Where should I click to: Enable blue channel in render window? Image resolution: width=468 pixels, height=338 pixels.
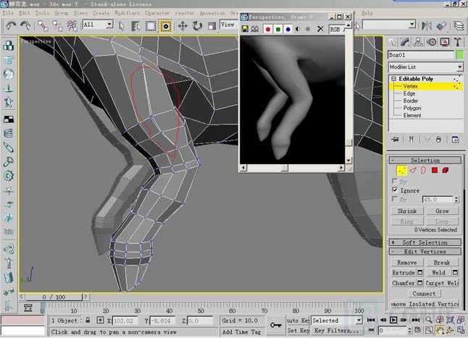click(x=288, y=29)
